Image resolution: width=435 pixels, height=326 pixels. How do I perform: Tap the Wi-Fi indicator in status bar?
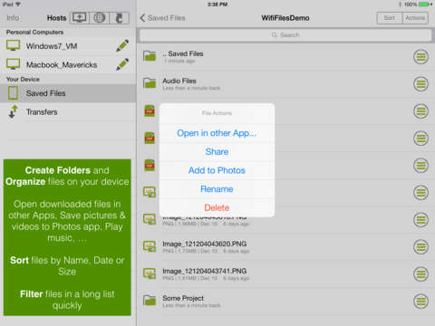18,5
